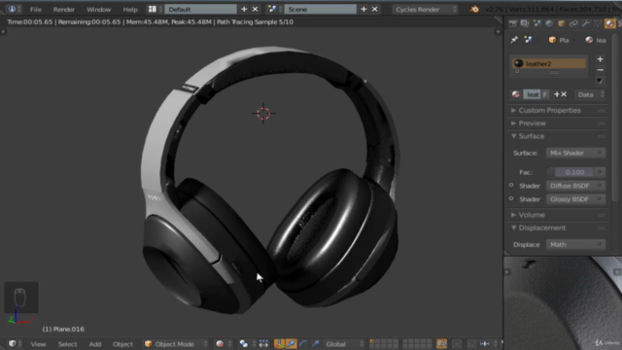This screenshot has height=350, width=622.
Task: Open the Object Mode dropdown
Action: (x=176, y=344)
